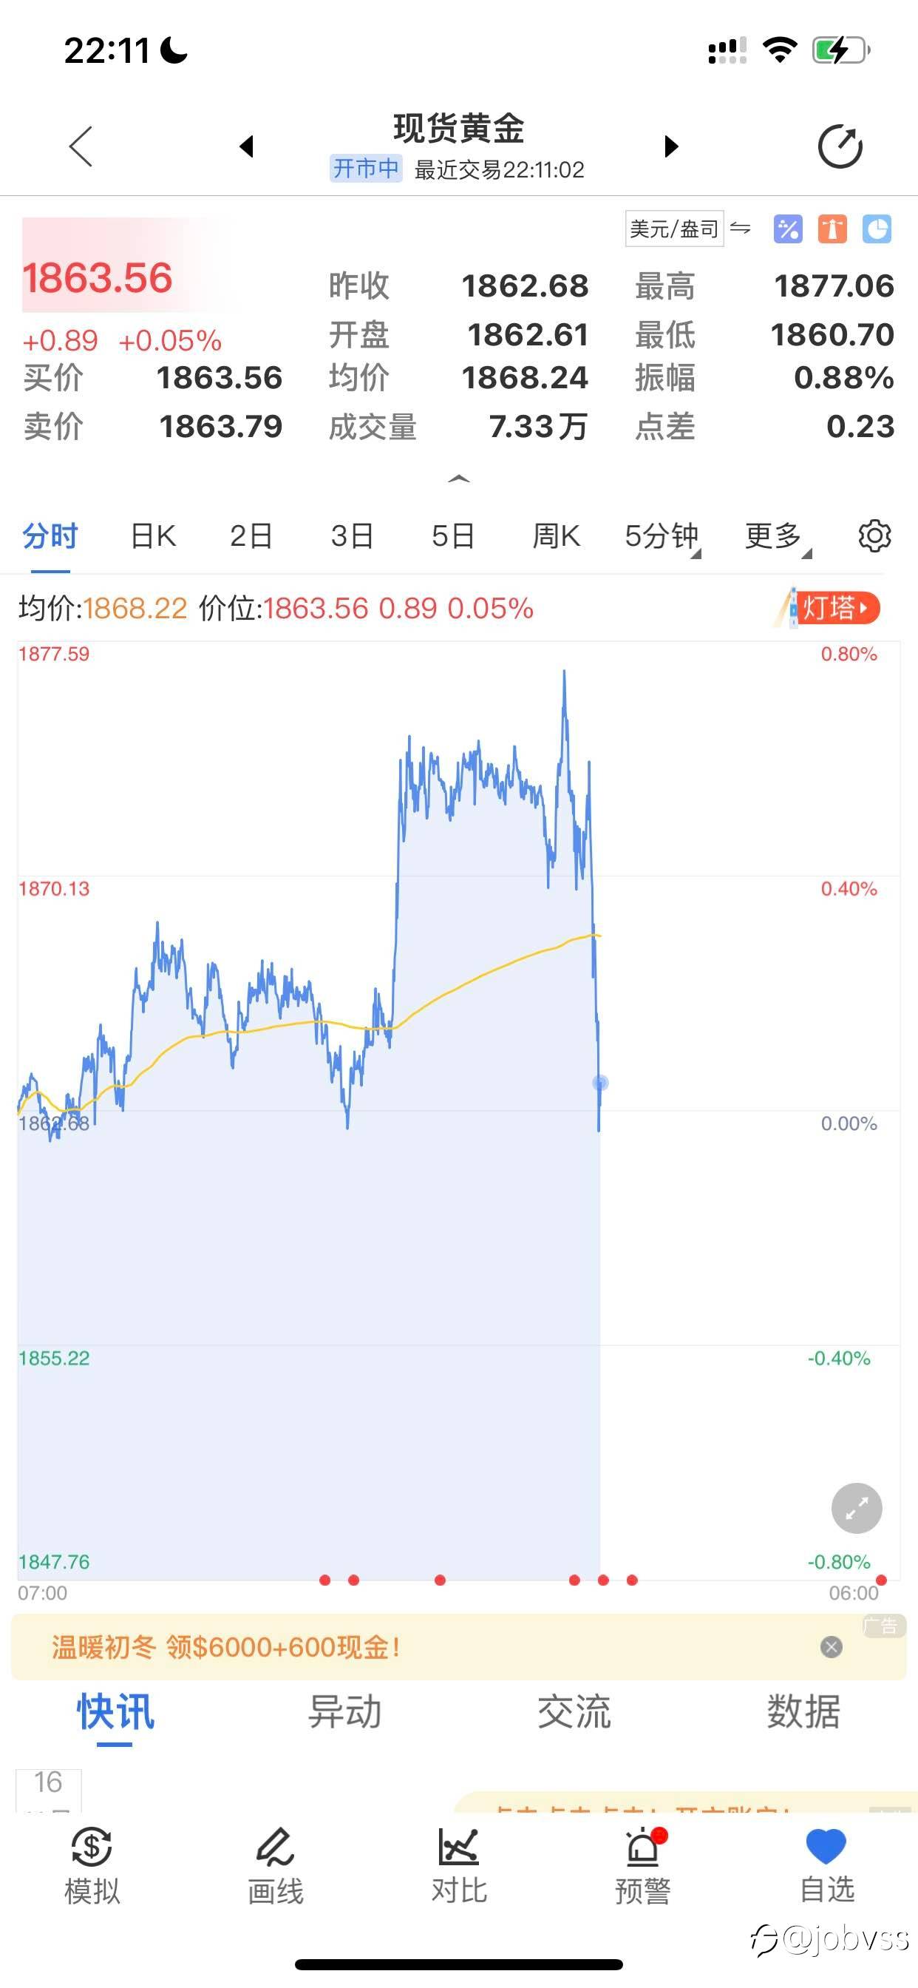Tap the blue pie chart icon
The image size is (918, 1988).
[877, 229]
